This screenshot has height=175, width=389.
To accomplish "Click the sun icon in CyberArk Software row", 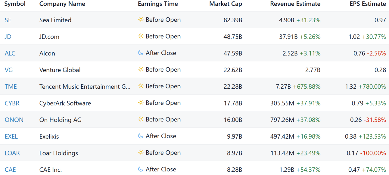I will tap(141, 103).
